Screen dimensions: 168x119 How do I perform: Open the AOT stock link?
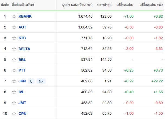[22, 27]
